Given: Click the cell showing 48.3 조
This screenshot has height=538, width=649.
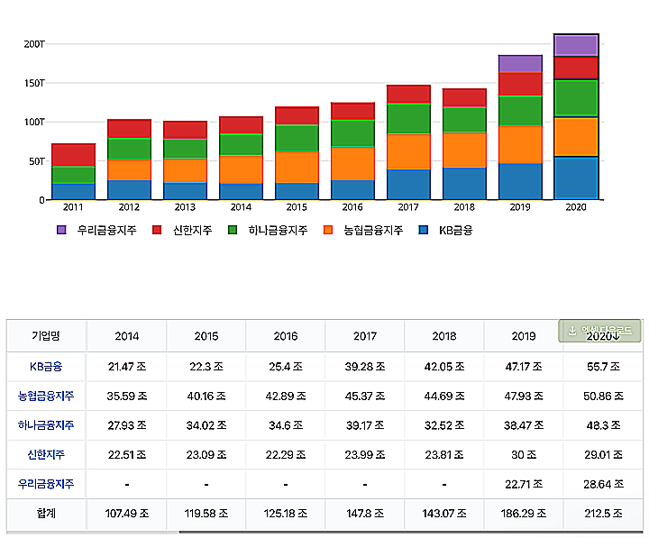Looking at the screenshot, I should pyautogui.click(x=603, y=425).
